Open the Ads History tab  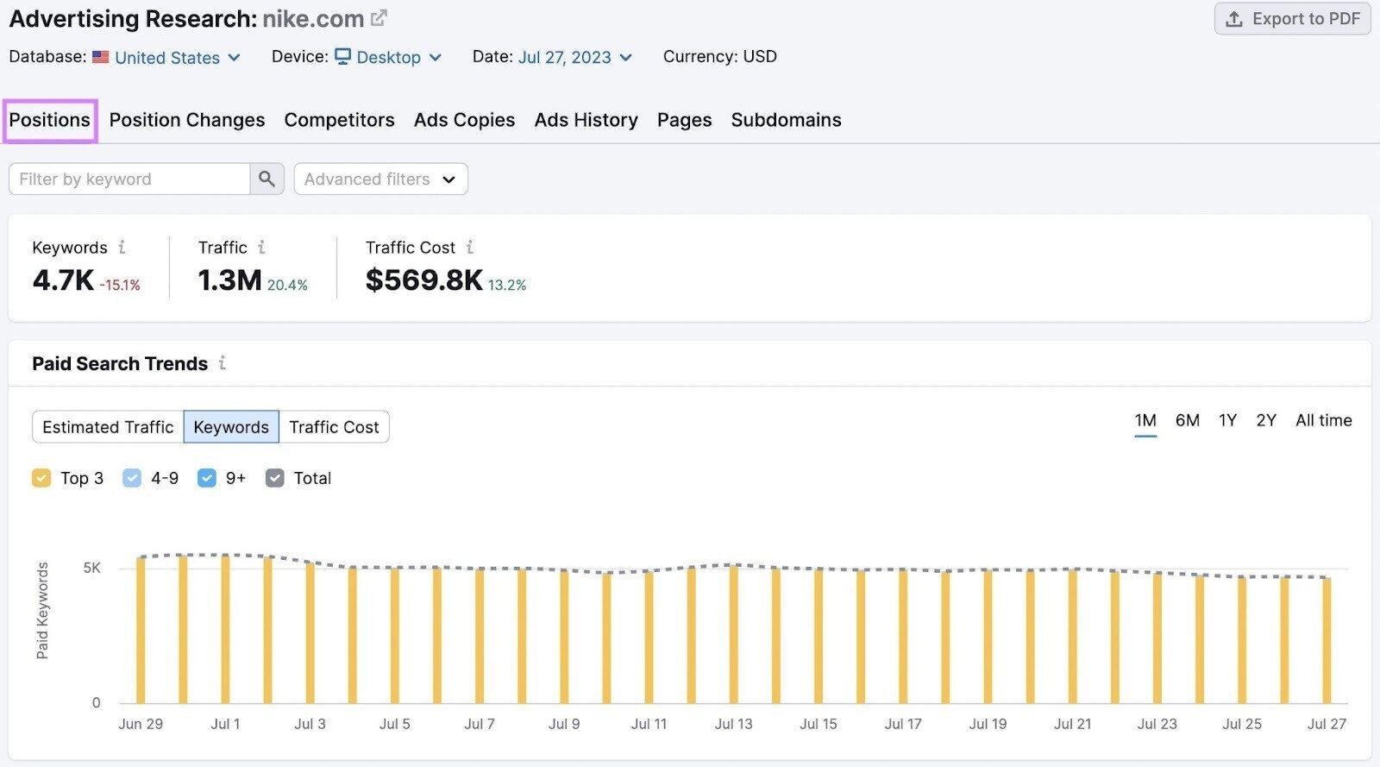pyautogui.click(x=586, y=120)
